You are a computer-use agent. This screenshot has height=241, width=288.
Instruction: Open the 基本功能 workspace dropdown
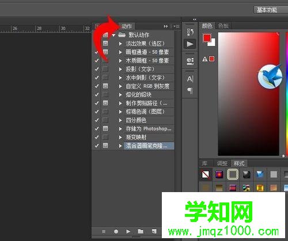click(271, 10)
